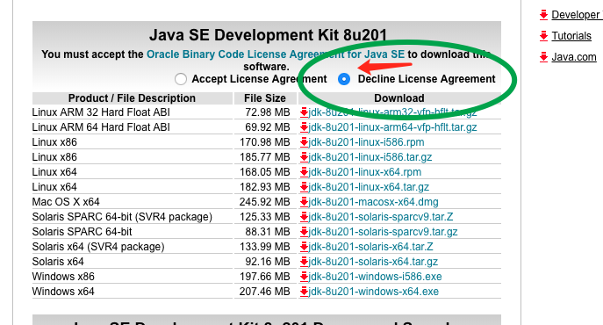
Task: Open Oracle Binary Code License Agreement link
Action: 276,54
